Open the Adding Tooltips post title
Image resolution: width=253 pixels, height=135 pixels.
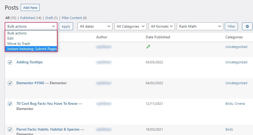30,62
